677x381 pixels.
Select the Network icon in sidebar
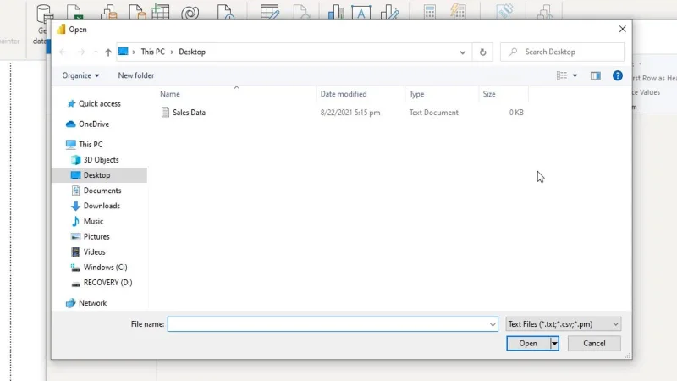point(71,303)
